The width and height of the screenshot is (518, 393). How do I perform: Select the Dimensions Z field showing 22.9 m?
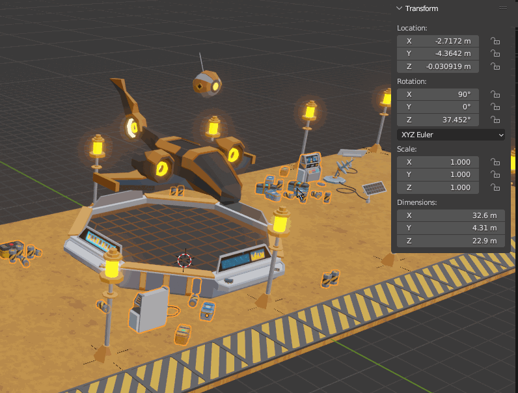[450, 241]
